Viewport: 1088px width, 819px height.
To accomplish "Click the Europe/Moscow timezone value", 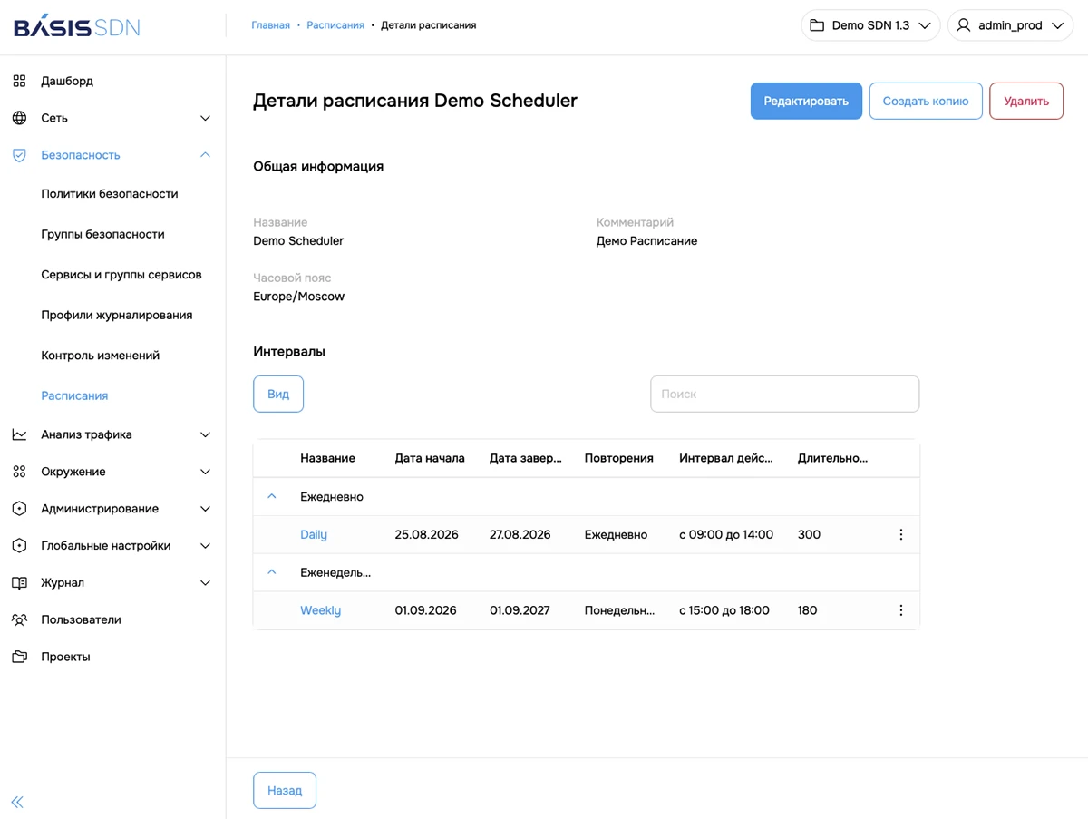I will pos(299,297).
